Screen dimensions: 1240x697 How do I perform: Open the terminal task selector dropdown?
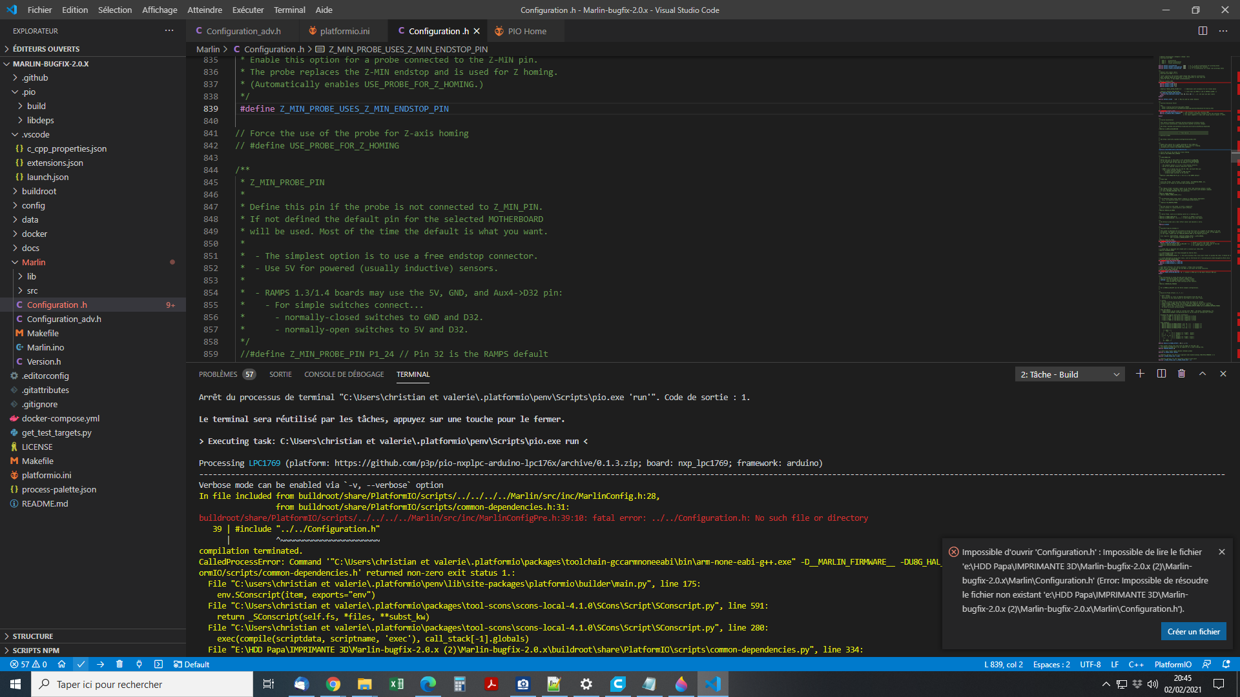coord(1069,374)
